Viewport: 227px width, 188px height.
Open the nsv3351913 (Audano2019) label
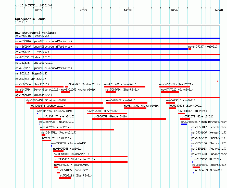tap(209, 149)
